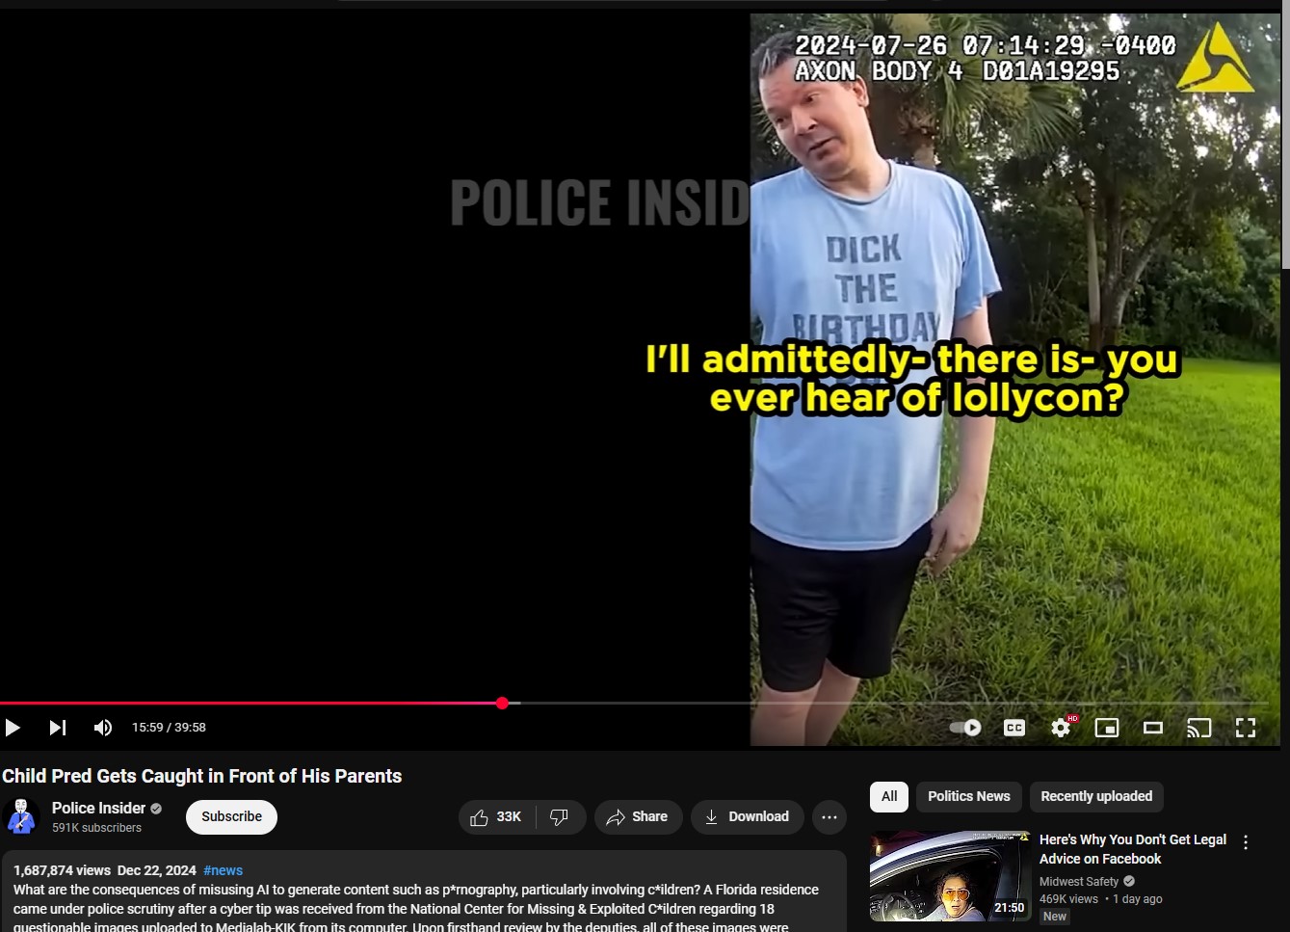Select the Recently uploaded chip
The height and width of the screenshot is (932, 1290).
[1096, 796]
